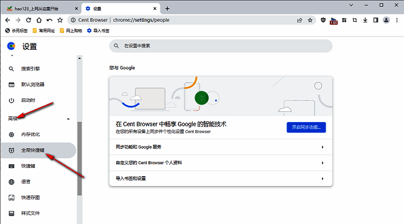Open the video downloader extension with red badge
This screenshot has width=404, height=224.
[x=334, y=21]
